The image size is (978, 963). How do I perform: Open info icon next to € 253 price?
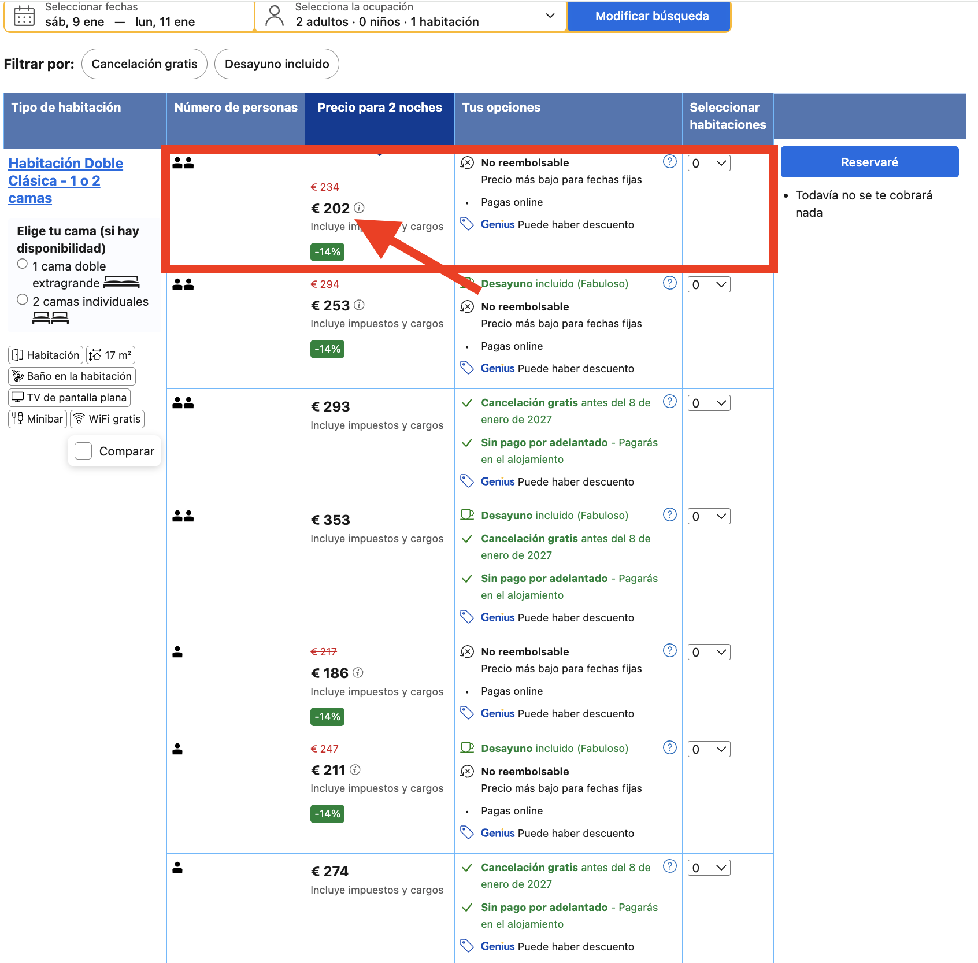(x=359, y=305)
